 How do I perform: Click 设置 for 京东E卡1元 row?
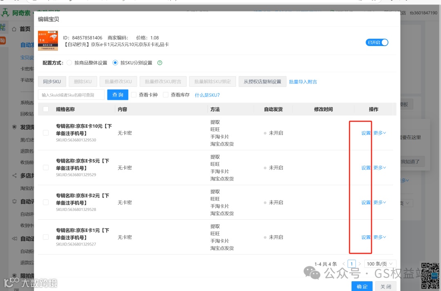pyautogui.click(x=365, y=237)
